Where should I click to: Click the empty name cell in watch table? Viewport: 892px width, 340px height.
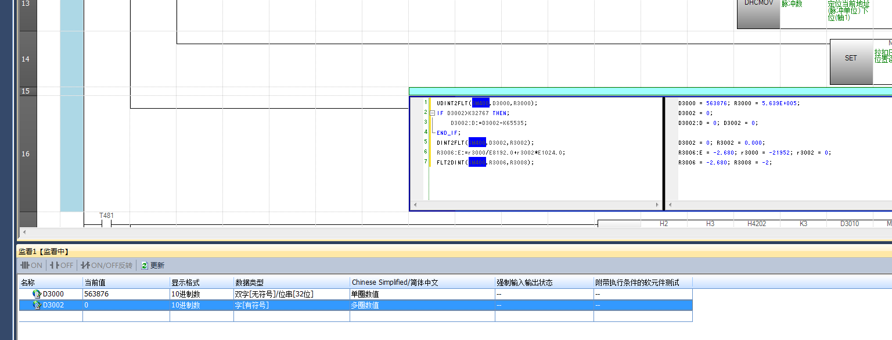coord(51,317)
